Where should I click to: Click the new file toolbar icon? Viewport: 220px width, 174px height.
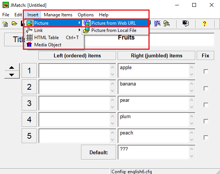coord(5,24)
